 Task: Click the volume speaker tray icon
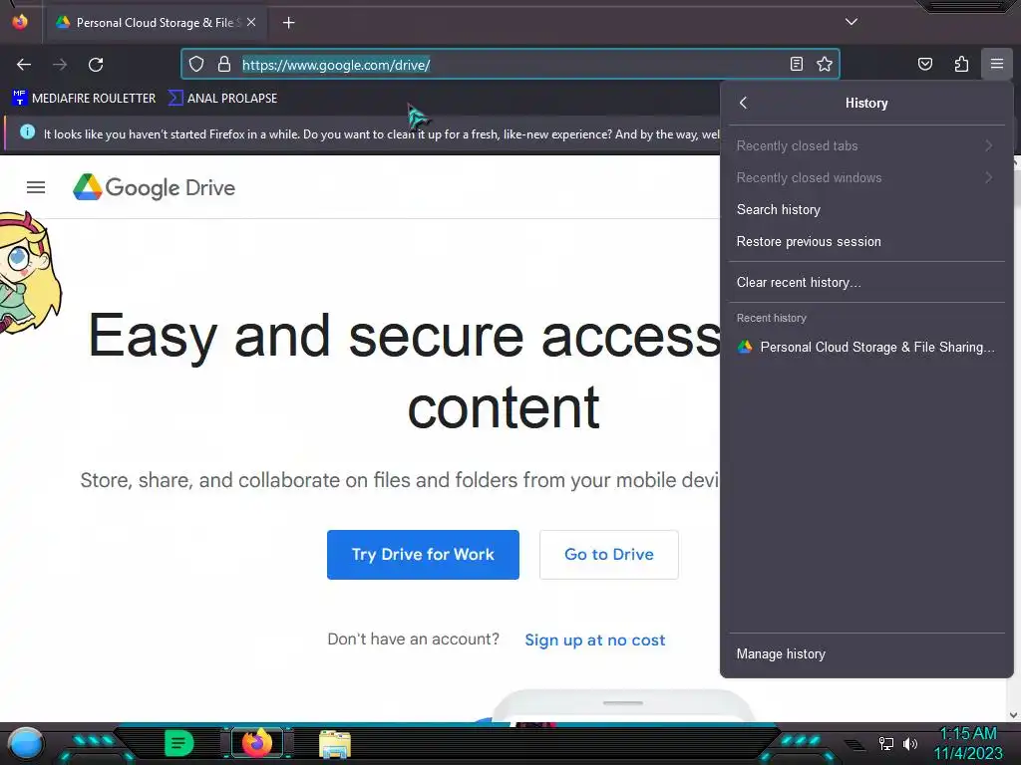[909, 743]
